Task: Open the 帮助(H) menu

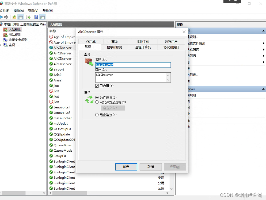Action: tap(48, 11)
